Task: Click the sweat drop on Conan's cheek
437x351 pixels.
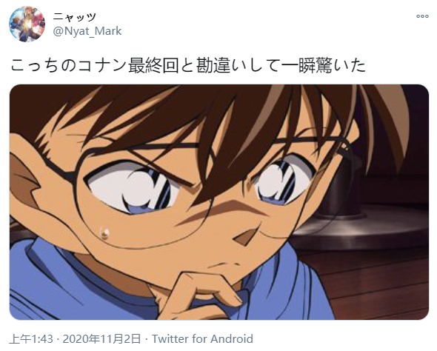Action: tap(104, 233)
